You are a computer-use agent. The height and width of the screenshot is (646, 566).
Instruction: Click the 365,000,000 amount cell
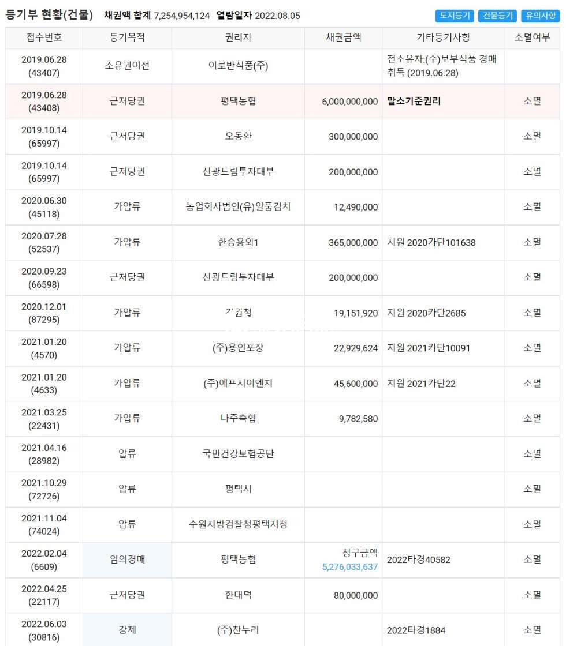pyautogui.click(x=343, y=242)
